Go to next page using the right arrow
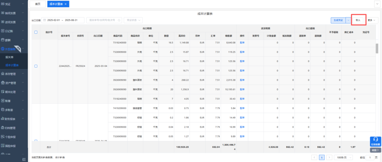Image resolution: width=382 pixels, height=162 pixels. pyautogui.click(x=329, y=158)
